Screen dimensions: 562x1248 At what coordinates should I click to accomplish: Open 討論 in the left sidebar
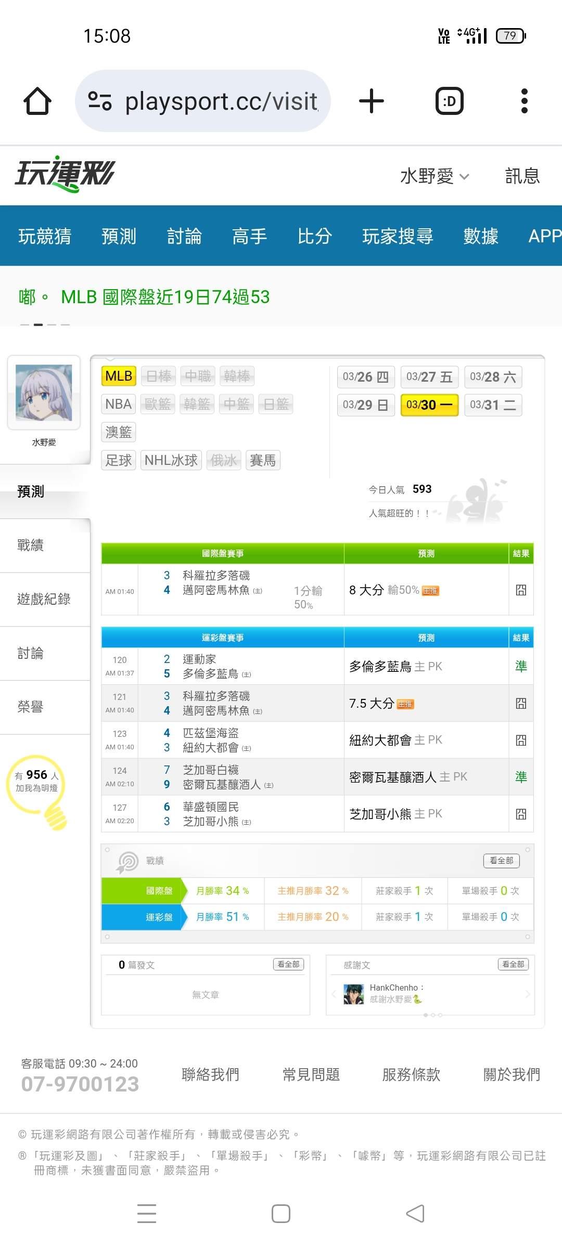[45, 653]
